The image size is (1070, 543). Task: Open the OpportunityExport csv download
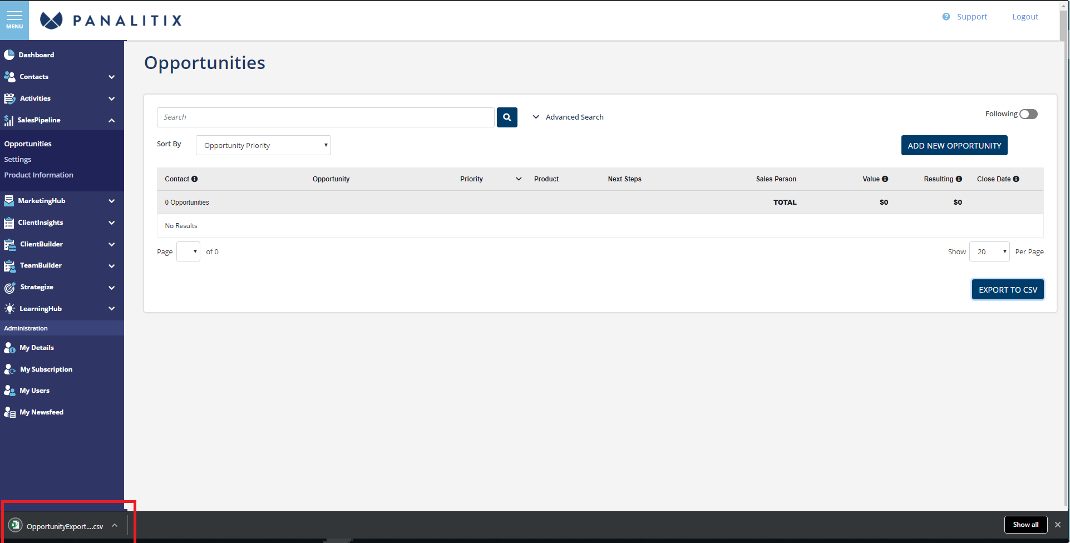[x=65, y=526]
